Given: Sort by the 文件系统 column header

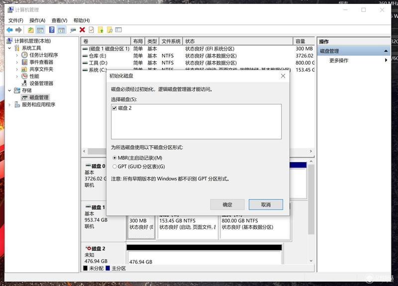Looking at the screenshot, I should coord(171,41).
